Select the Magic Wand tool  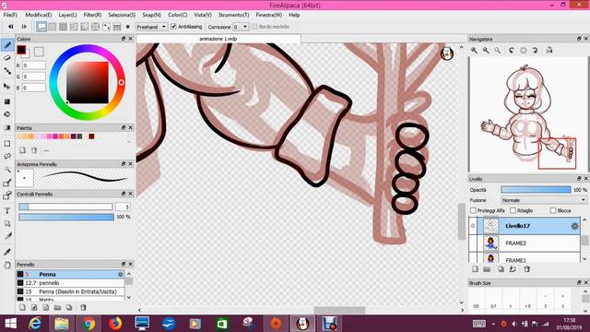[7, 170]
